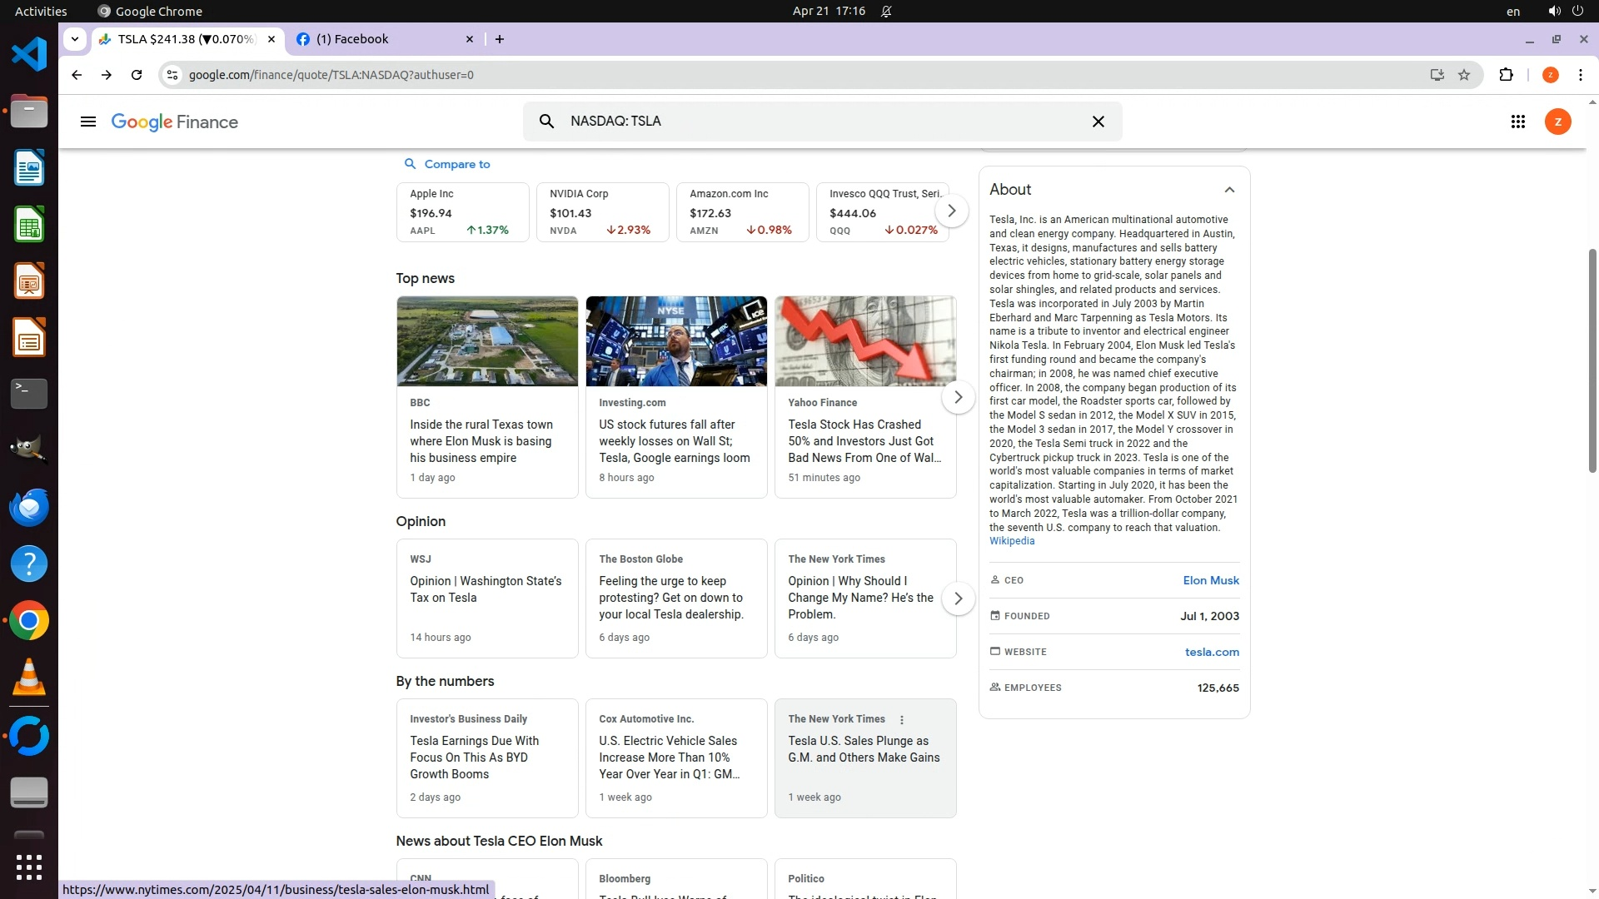Click the Google apps grid icon
Viewport: 1599px width, 899px height.
[x=1517, y=122]
